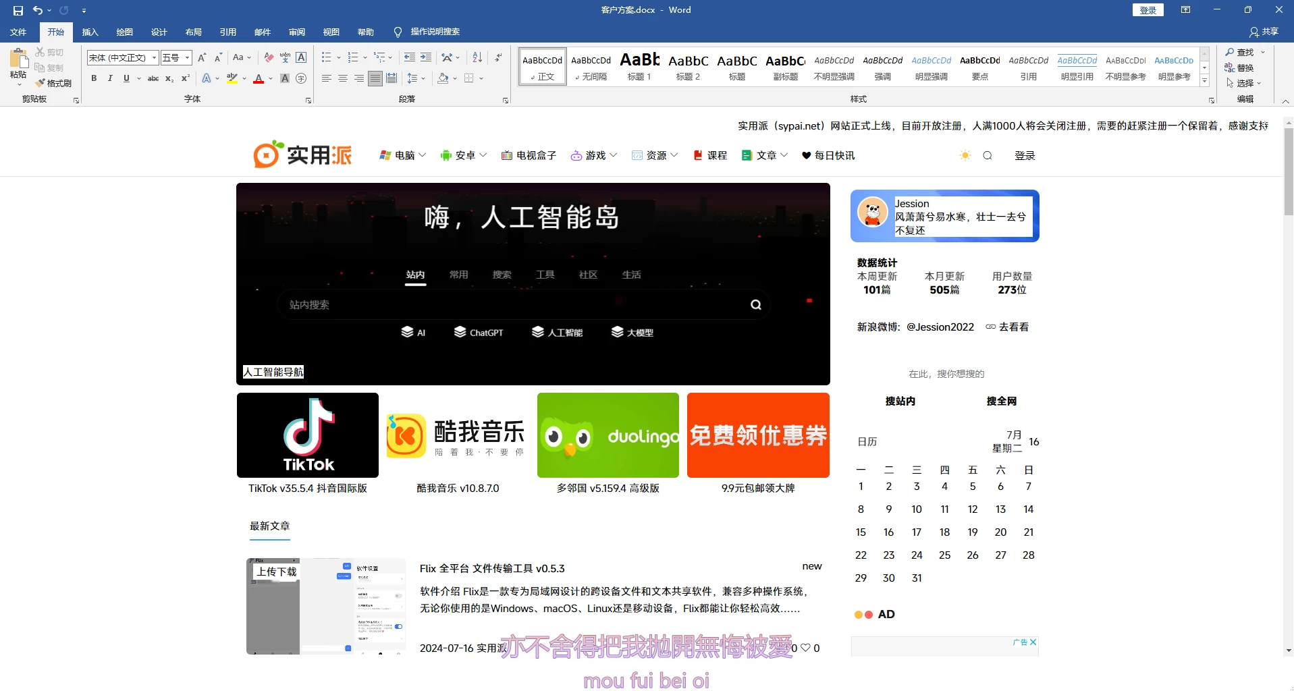
Task: Expand the line spacing dropdown arrow
Action: [423, 78]
